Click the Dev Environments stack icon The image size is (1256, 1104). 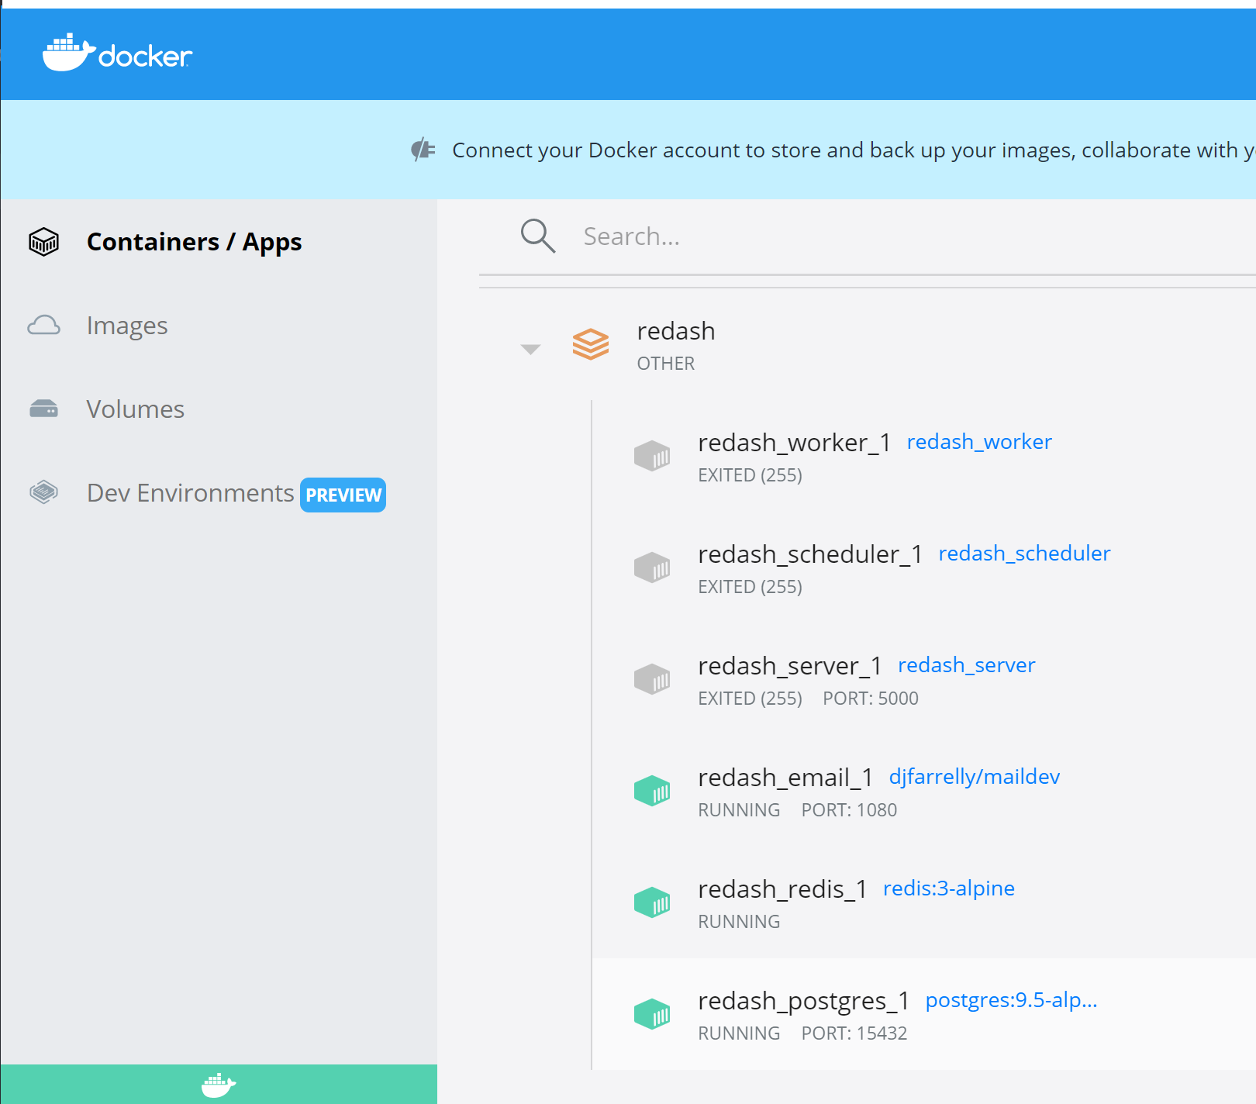point(43,492)
